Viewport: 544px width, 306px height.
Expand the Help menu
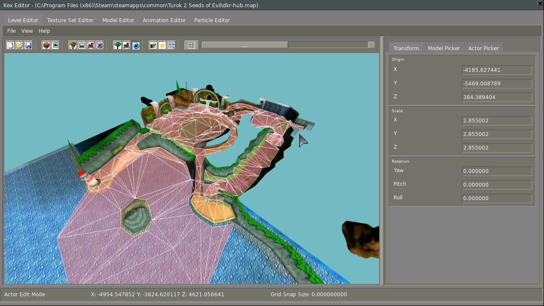coord(44,31)
